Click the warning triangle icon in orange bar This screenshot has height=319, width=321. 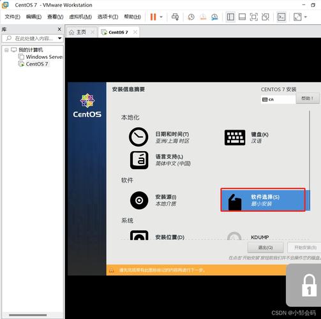click(x=111, y=271)
